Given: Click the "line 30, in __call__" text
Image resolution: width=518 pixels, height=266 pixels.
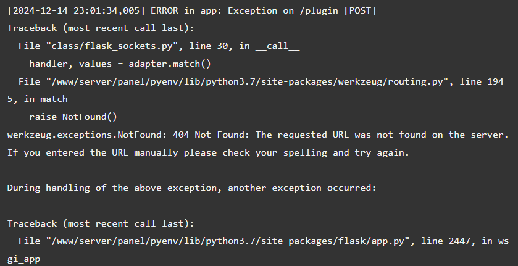Looking at the screenshot, I should 244,46.
